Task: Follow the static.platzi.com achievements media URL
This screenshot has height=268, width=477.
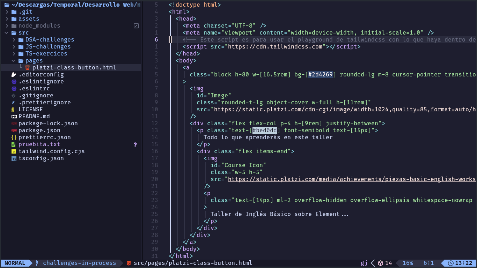Action: [x=351, y=179]
